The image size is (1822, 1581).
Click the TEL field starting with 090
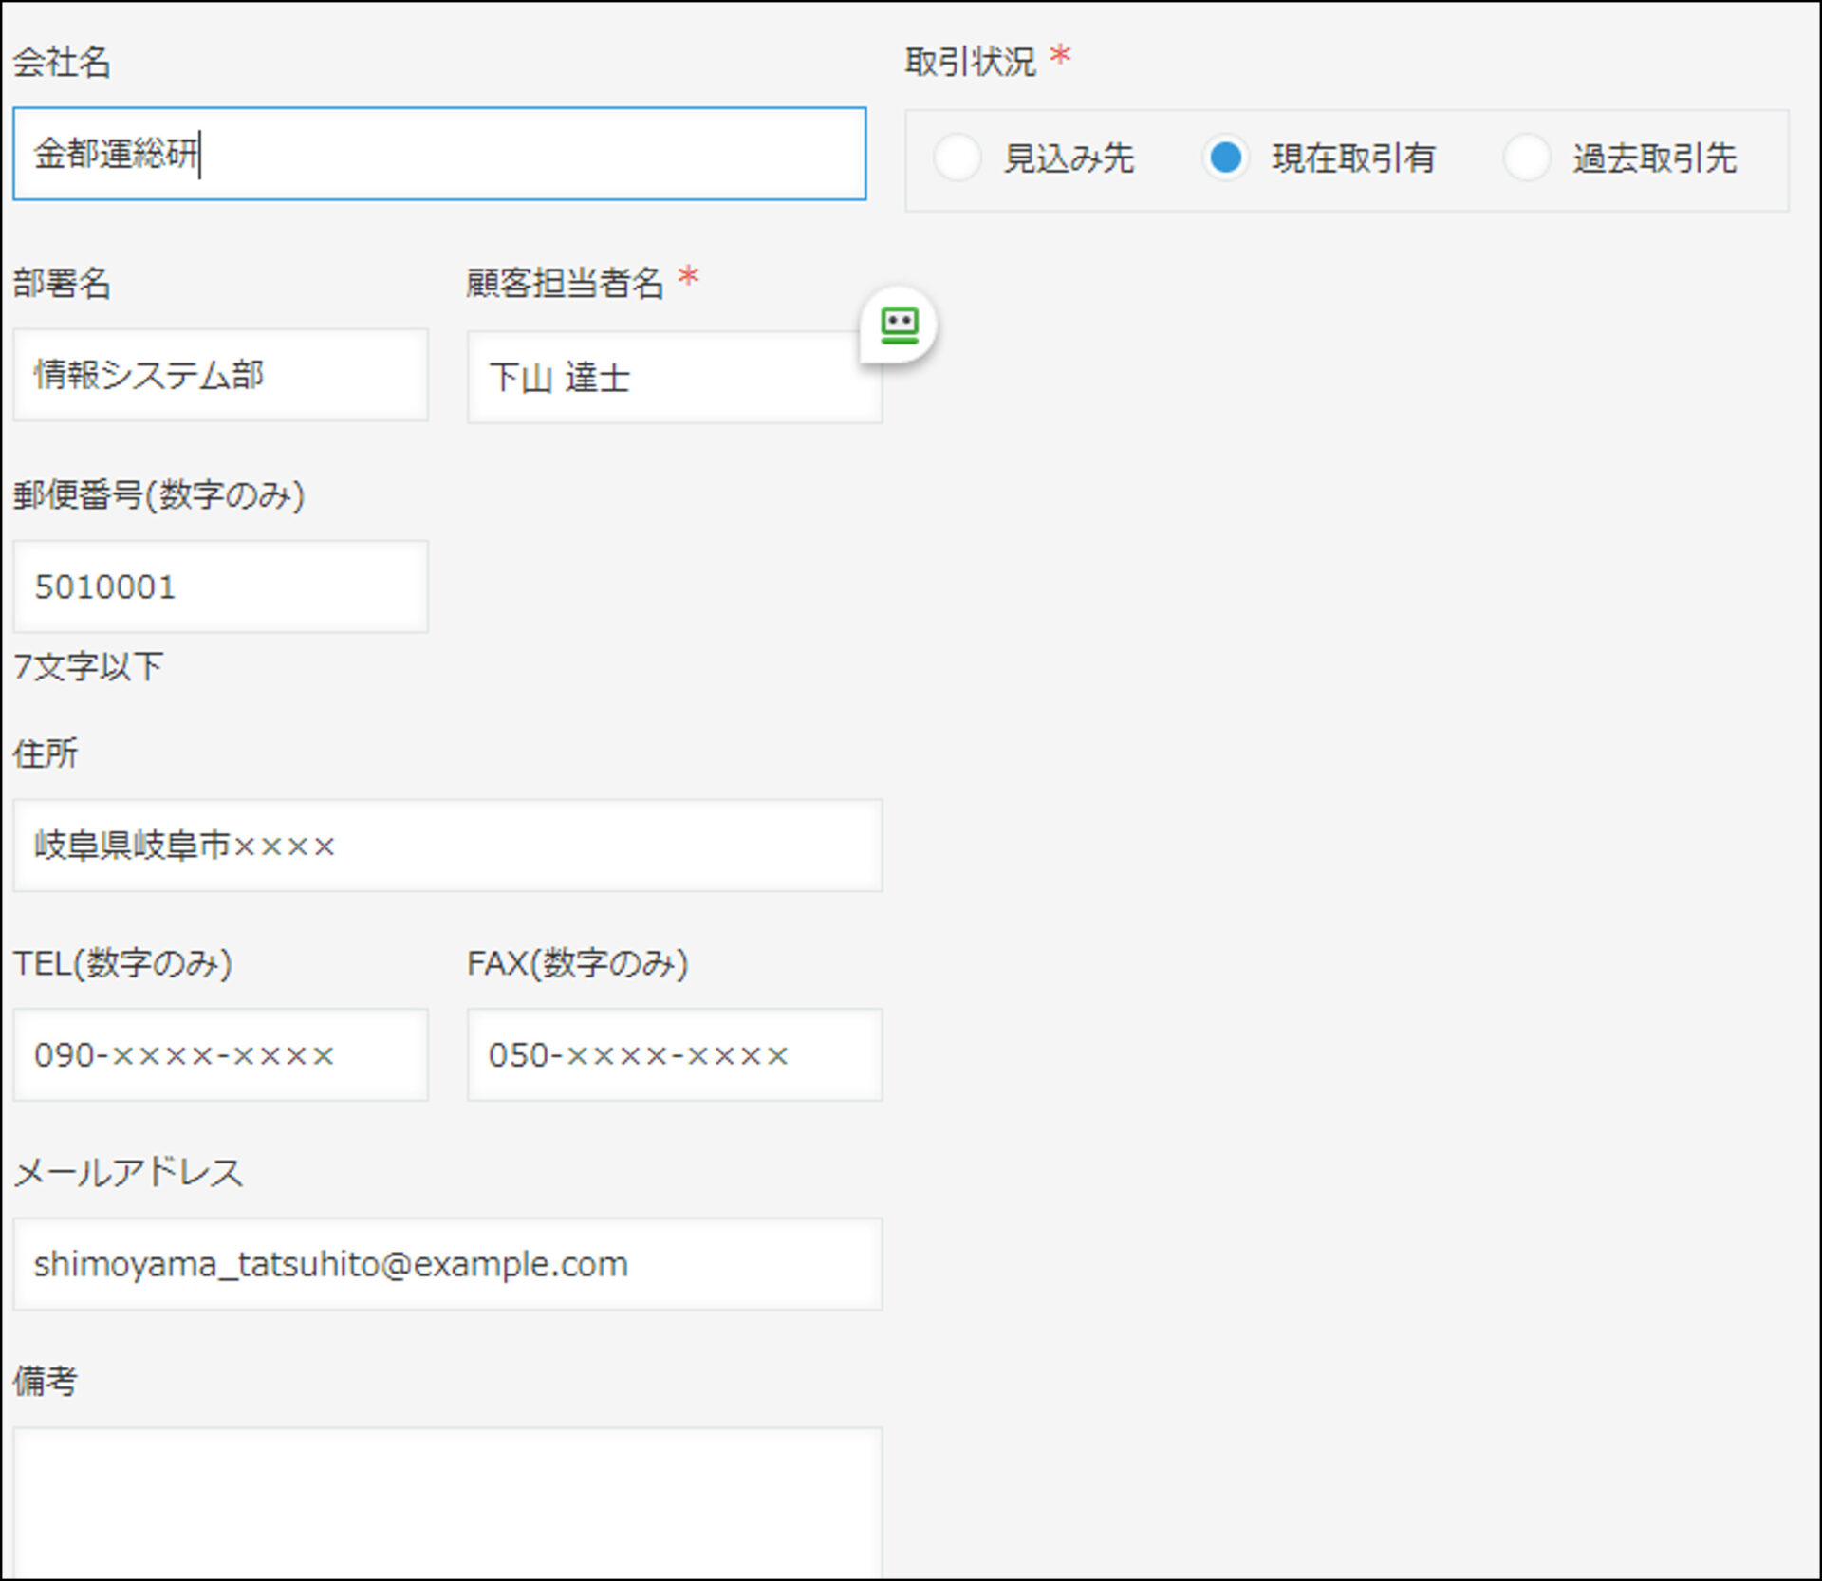(x=220, y=1054)
